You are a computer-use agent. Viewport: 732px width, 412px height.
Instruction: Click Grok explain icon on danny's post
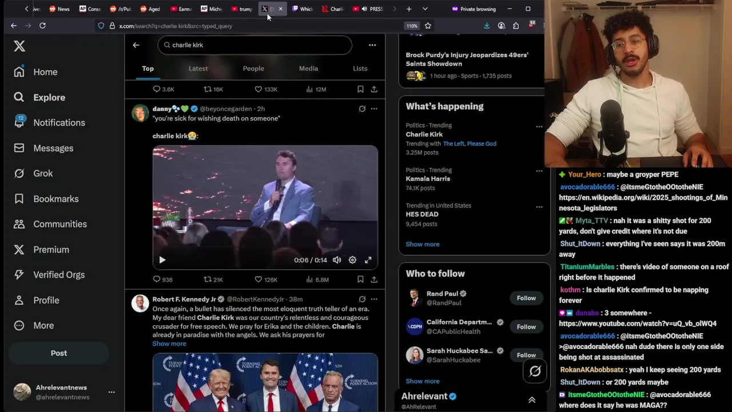pyautogui.click(x=362, y=109)
